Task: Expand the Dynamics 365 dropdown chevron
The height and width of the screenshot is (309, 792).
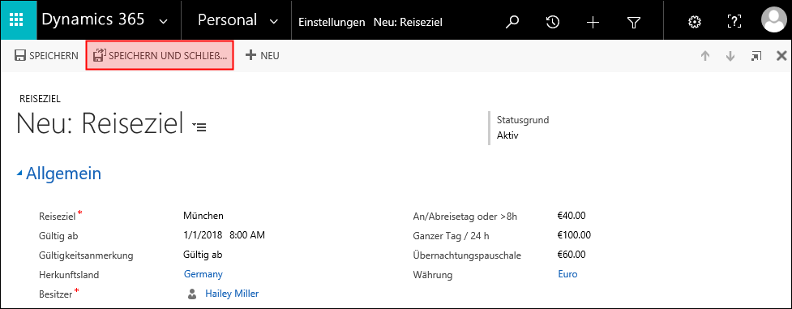Action: coord(163,21)
